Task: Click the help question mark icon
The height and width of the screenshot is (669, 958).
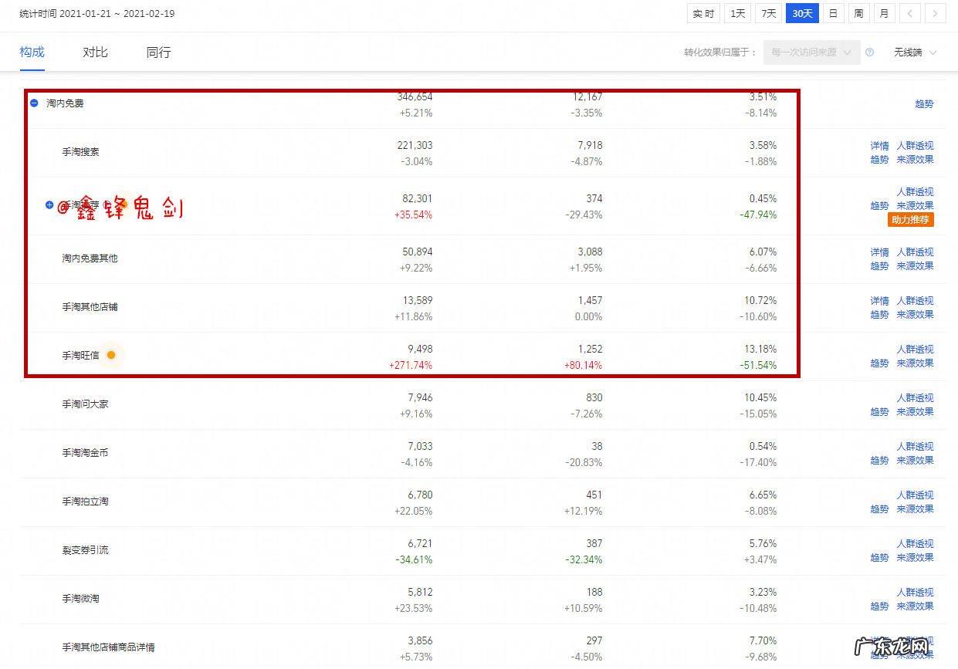Action: coord(869,52)
